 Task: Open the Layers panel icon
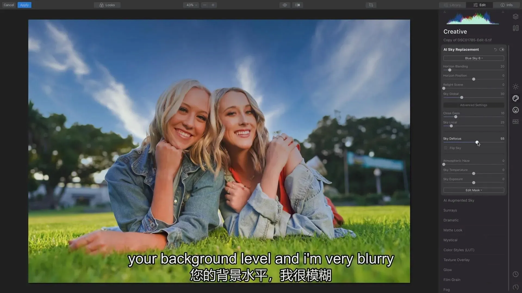[515, 17]
